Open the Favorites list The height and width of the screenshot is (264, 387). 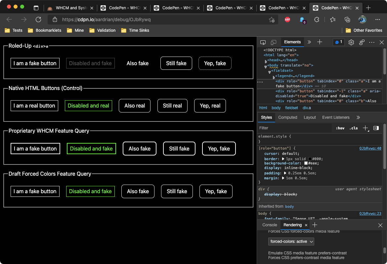tap(333, 20)
